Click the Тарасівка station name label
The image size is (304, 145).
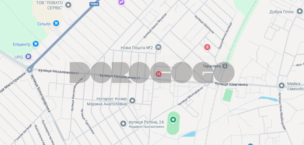212,66
